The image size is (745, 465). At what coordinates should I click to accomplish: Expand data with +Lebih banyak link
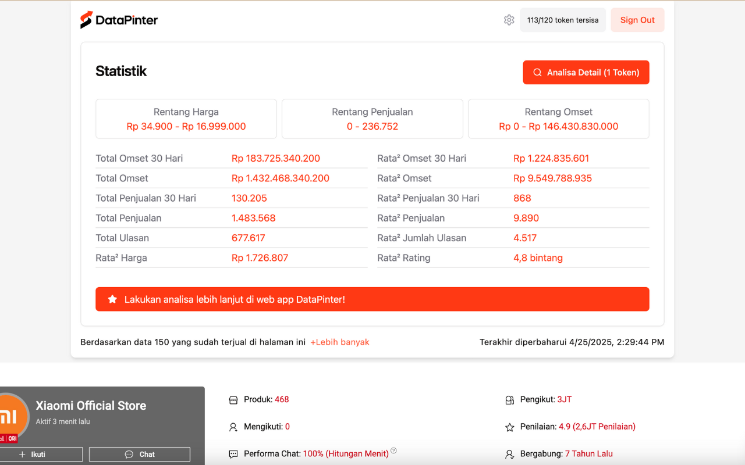pos(340,342)
